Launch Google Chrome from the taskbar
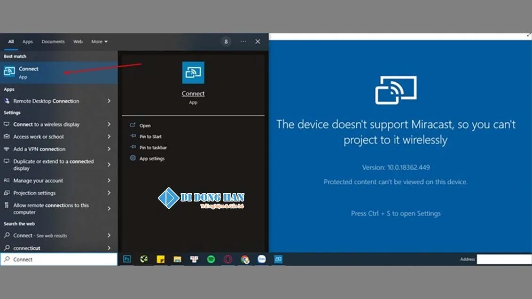The width and height of the screenshot is (532, 299). point(244,259)
